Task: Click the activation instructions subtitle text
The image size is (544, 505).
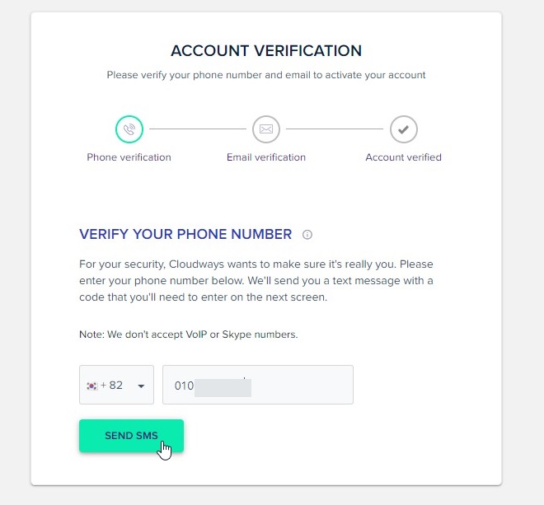Action: [x=266, y=75]
